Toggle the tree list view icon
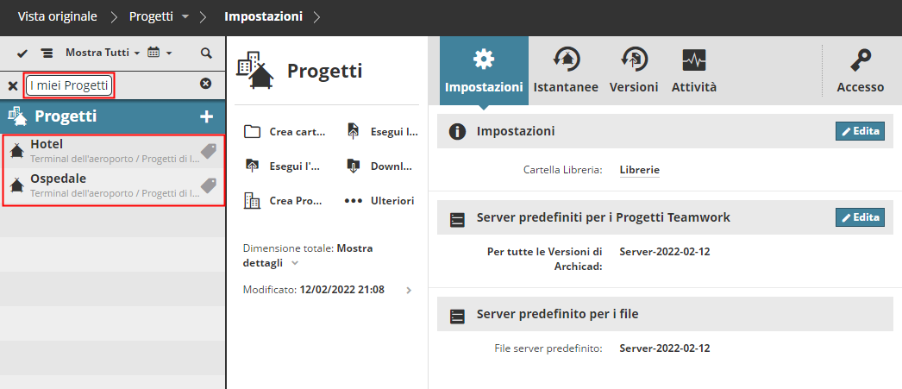Image resolution: width=902 pixels, height=389 pixels. (x=47, y=53)
